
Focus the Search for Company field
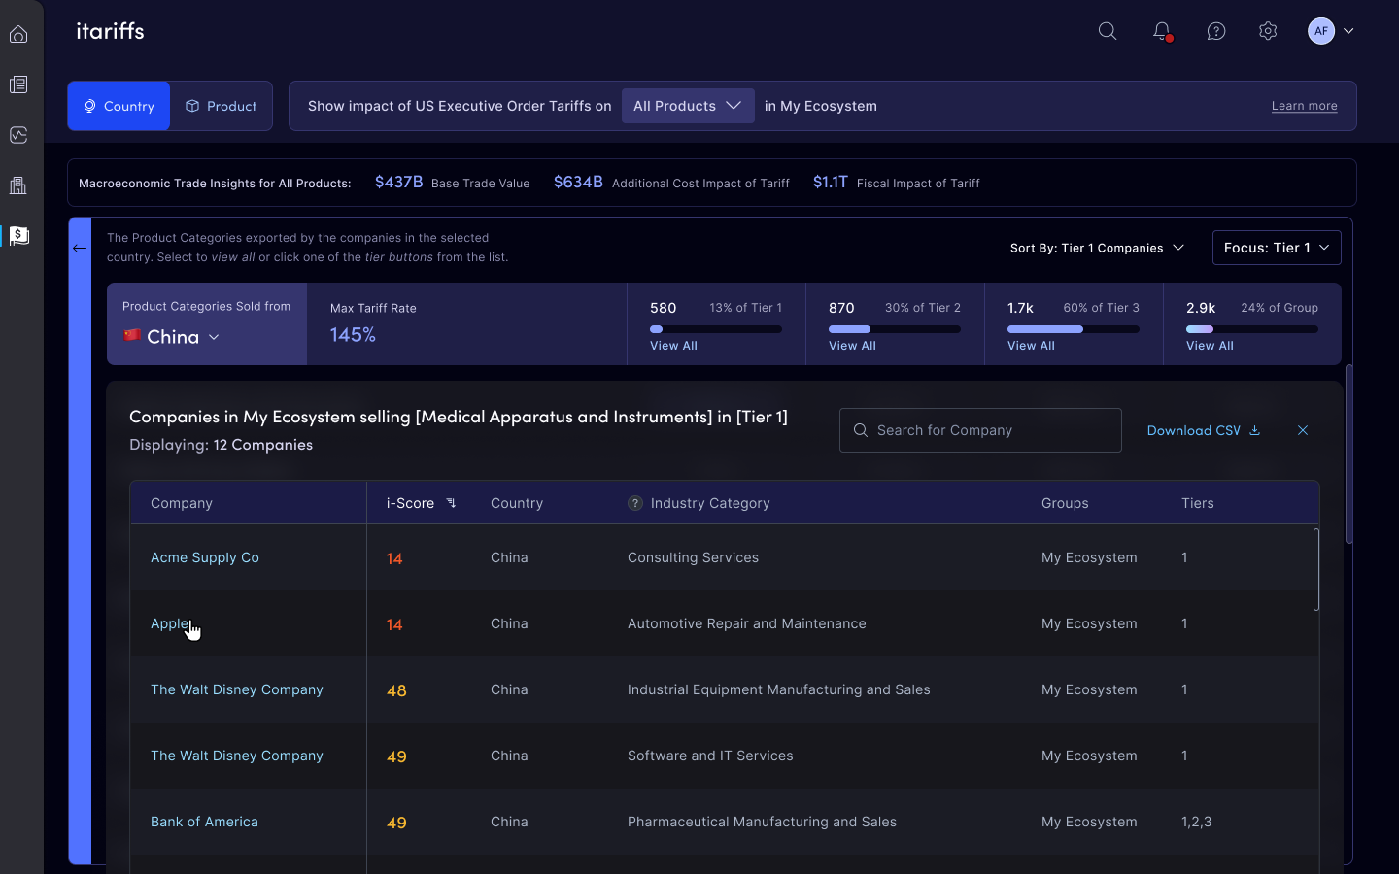[980, 430]
